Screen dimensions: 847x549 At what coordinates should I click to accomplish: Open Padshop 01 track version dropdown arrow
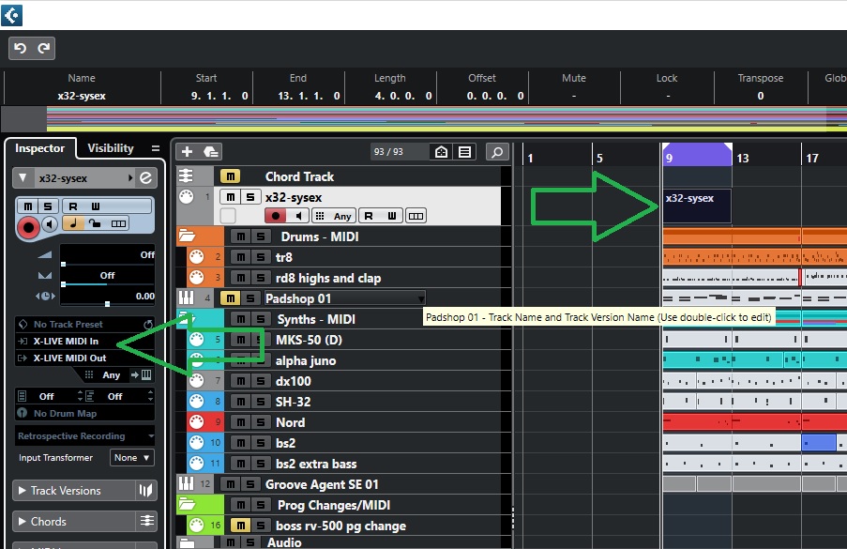[420, 298]
